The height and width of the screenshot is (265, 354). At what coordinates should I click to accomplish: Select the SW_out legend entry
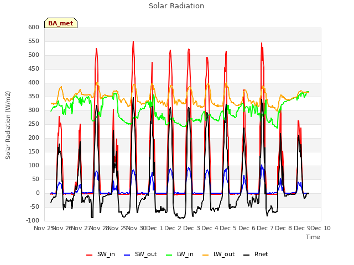point(140,254)
